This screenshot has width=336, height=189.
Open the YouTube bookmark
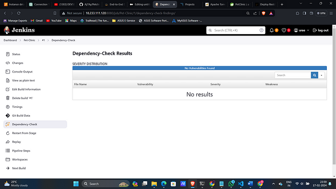54,21
